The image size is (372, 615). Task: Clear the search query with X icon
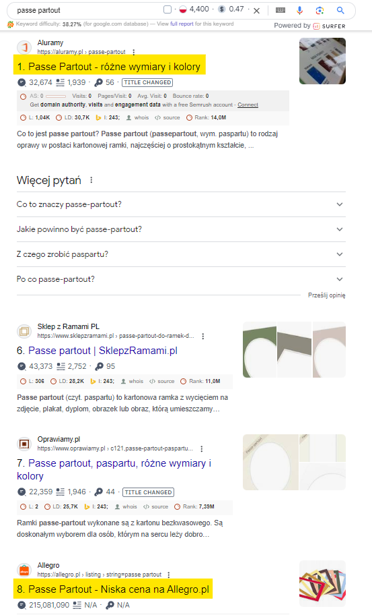tap(256, 11)
